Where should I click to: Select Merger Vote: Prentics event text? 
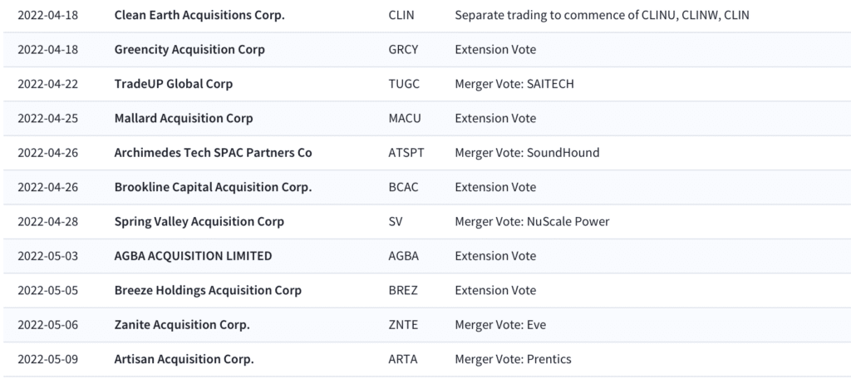tap(513, 359)
